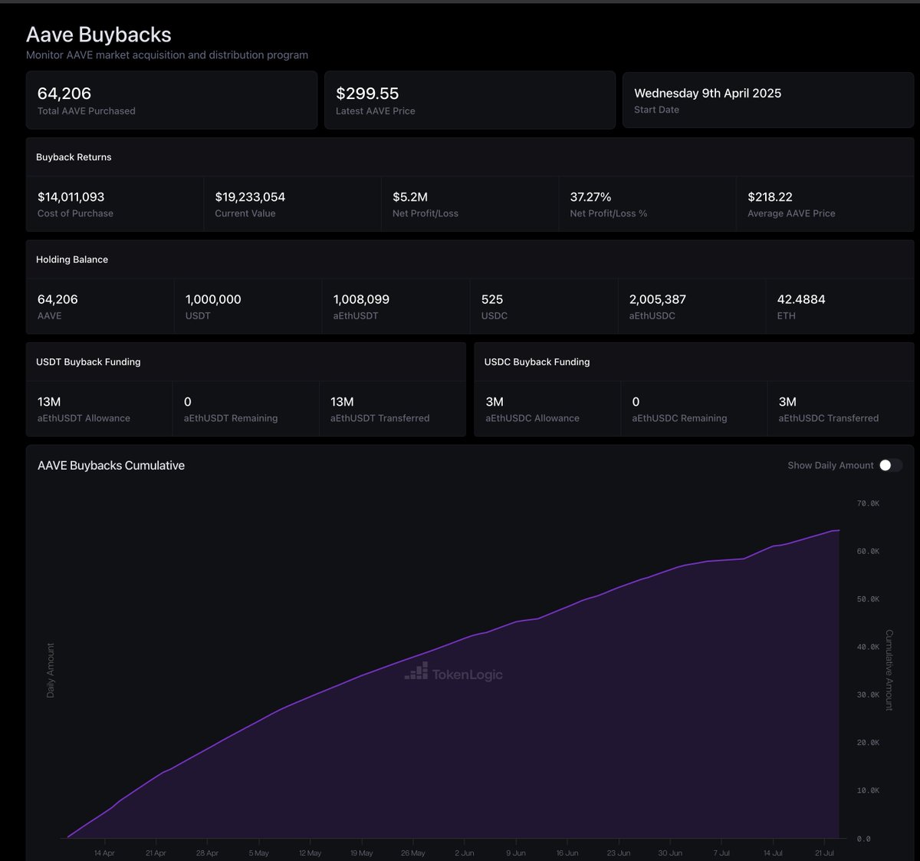The height and width of the screenshot is (861, 920).
Task: Click the aEthUSDC Remaining label
Action: point(679,418)
